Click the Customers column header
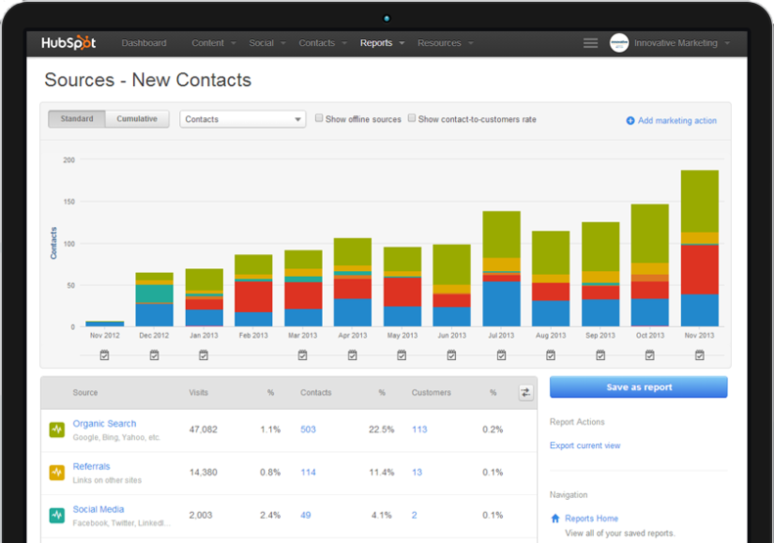Screen dimensions: 774x543 coord(432,393)
